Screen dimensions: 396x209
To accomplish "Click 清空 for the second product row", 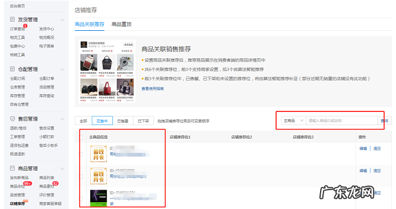I will (x=377, y=171).
